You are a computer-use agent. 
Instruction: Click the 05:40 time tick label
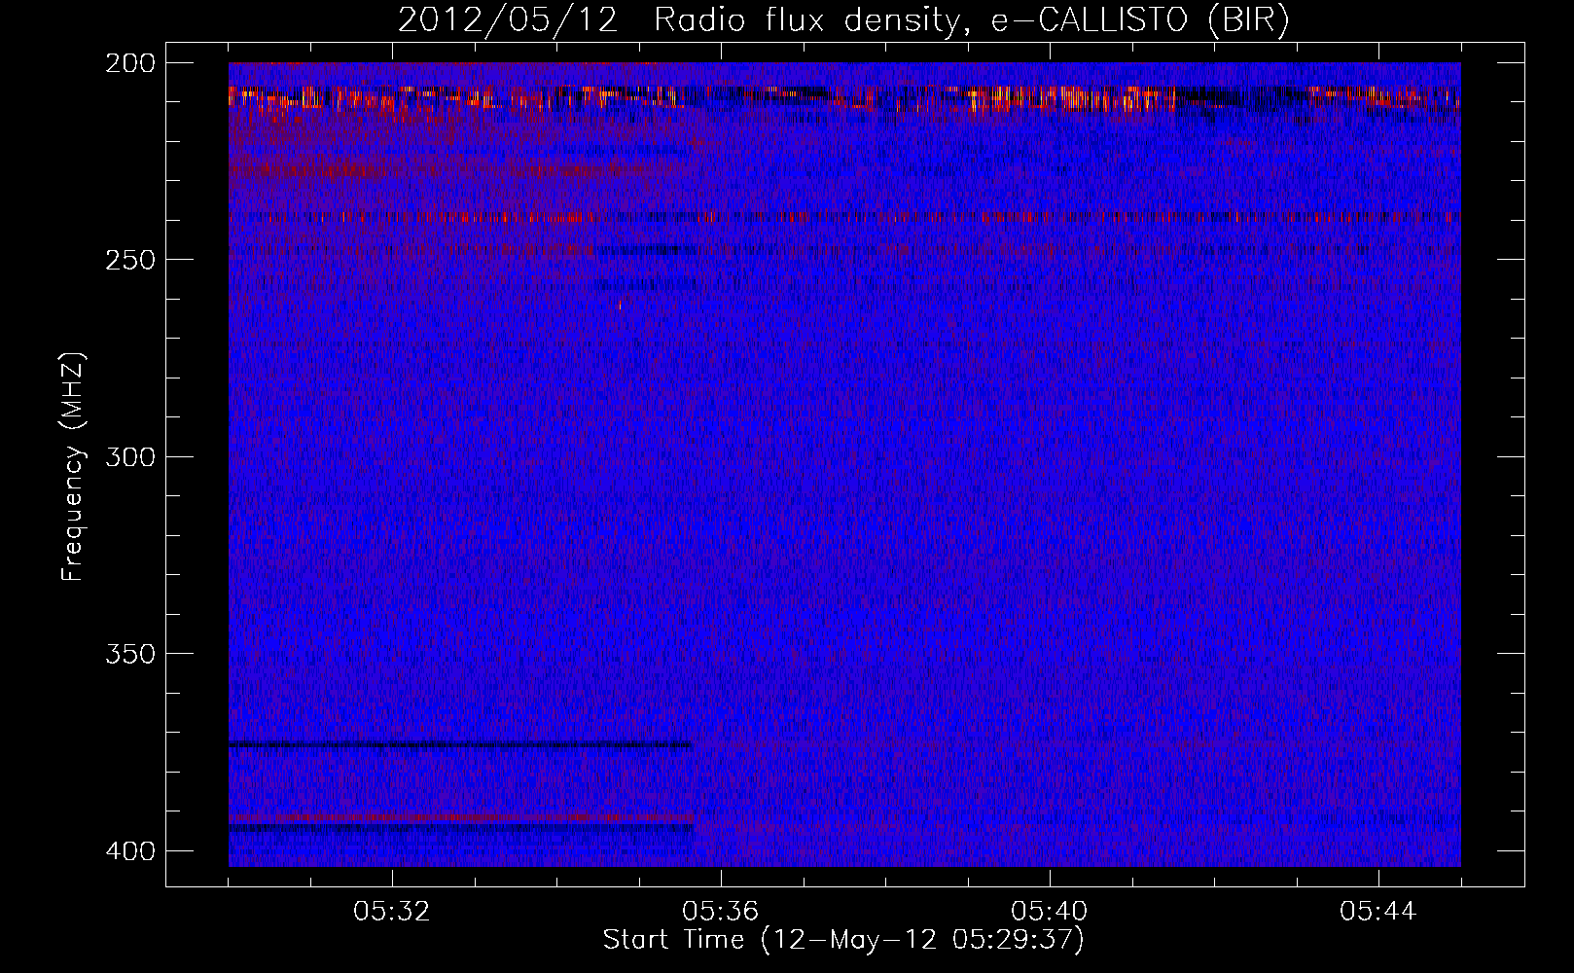[1050, 912]
